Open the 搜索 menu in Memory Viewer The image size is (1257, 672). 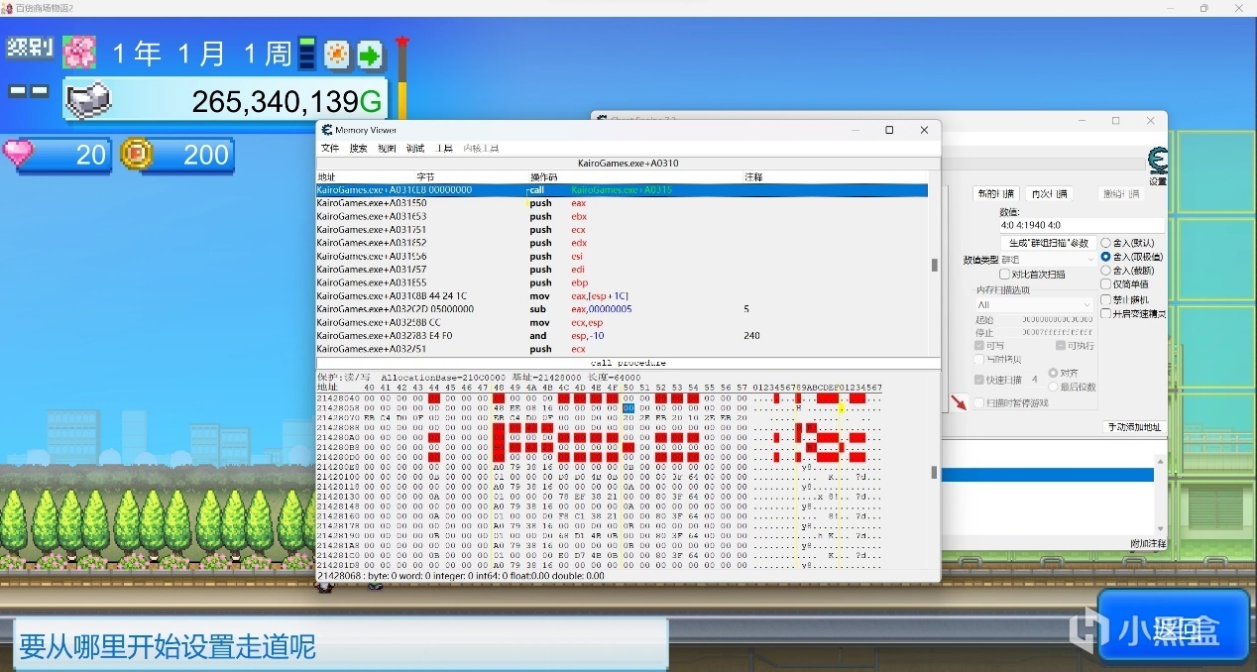click(x=358, y=148)
